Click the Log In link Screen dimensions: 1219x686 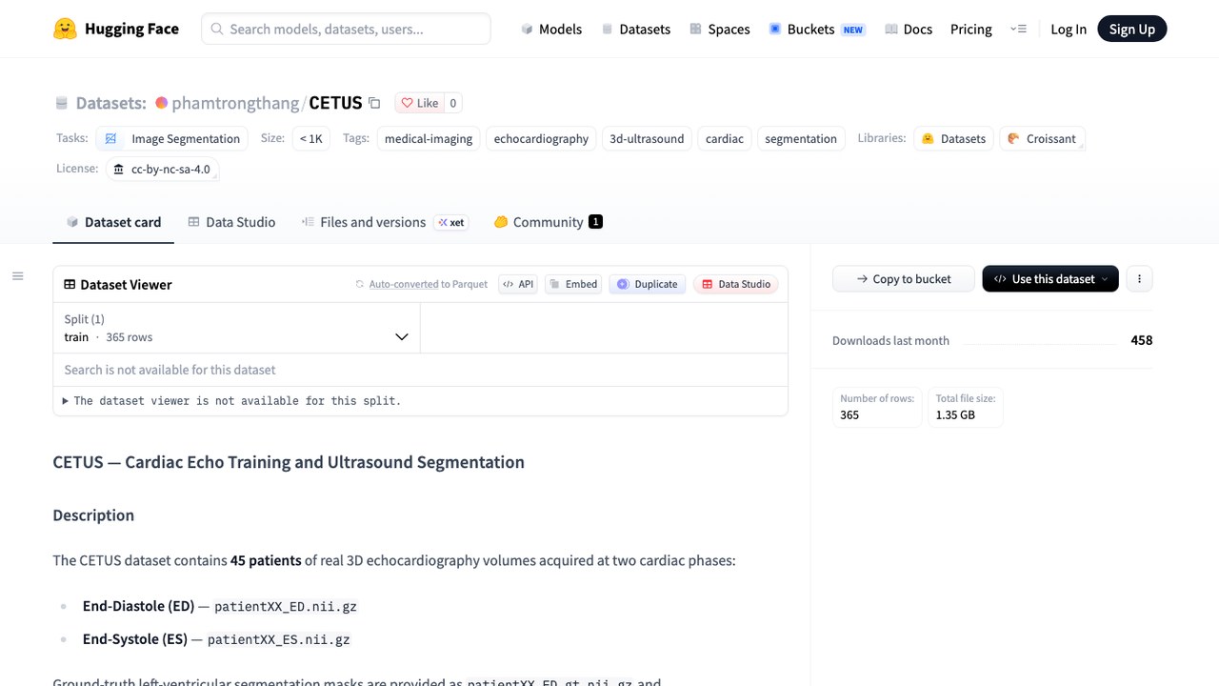coord(1069,29)
